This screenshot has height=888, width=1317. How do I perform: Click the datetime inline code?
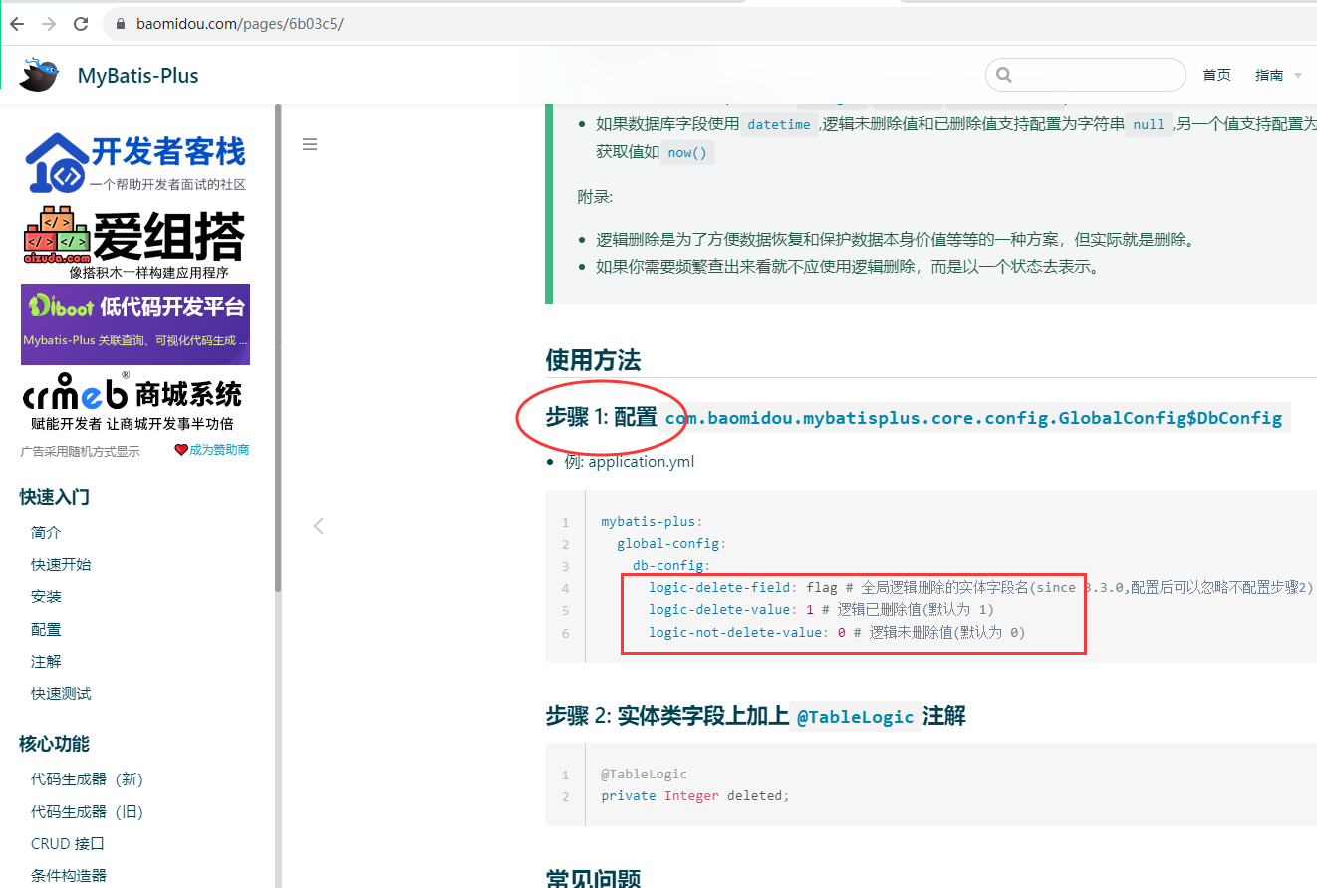(x=779, y=125)
